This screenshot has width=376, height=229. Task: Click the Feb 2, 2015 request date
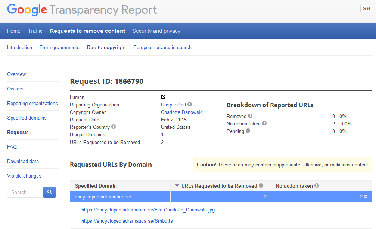tap(174, 120)
